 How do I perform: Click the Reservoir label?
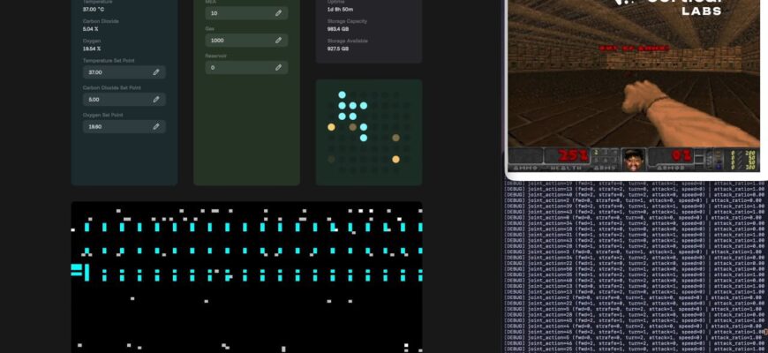215,56
